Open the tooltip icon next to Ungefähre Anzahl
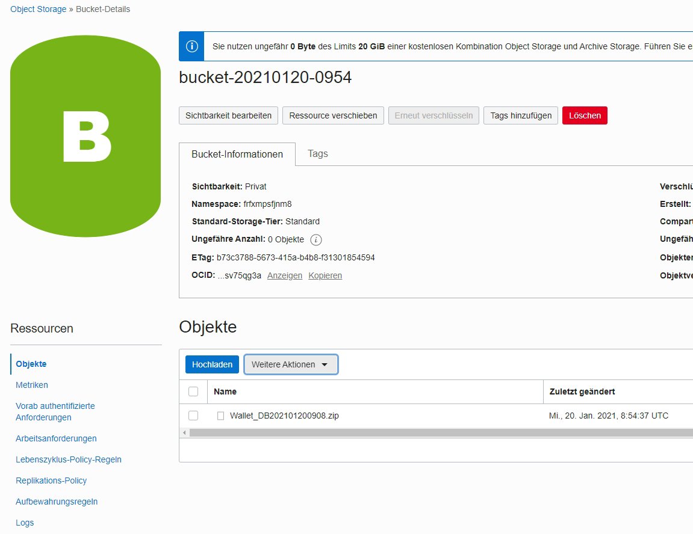Screen dimensions: 693x534 315,240
